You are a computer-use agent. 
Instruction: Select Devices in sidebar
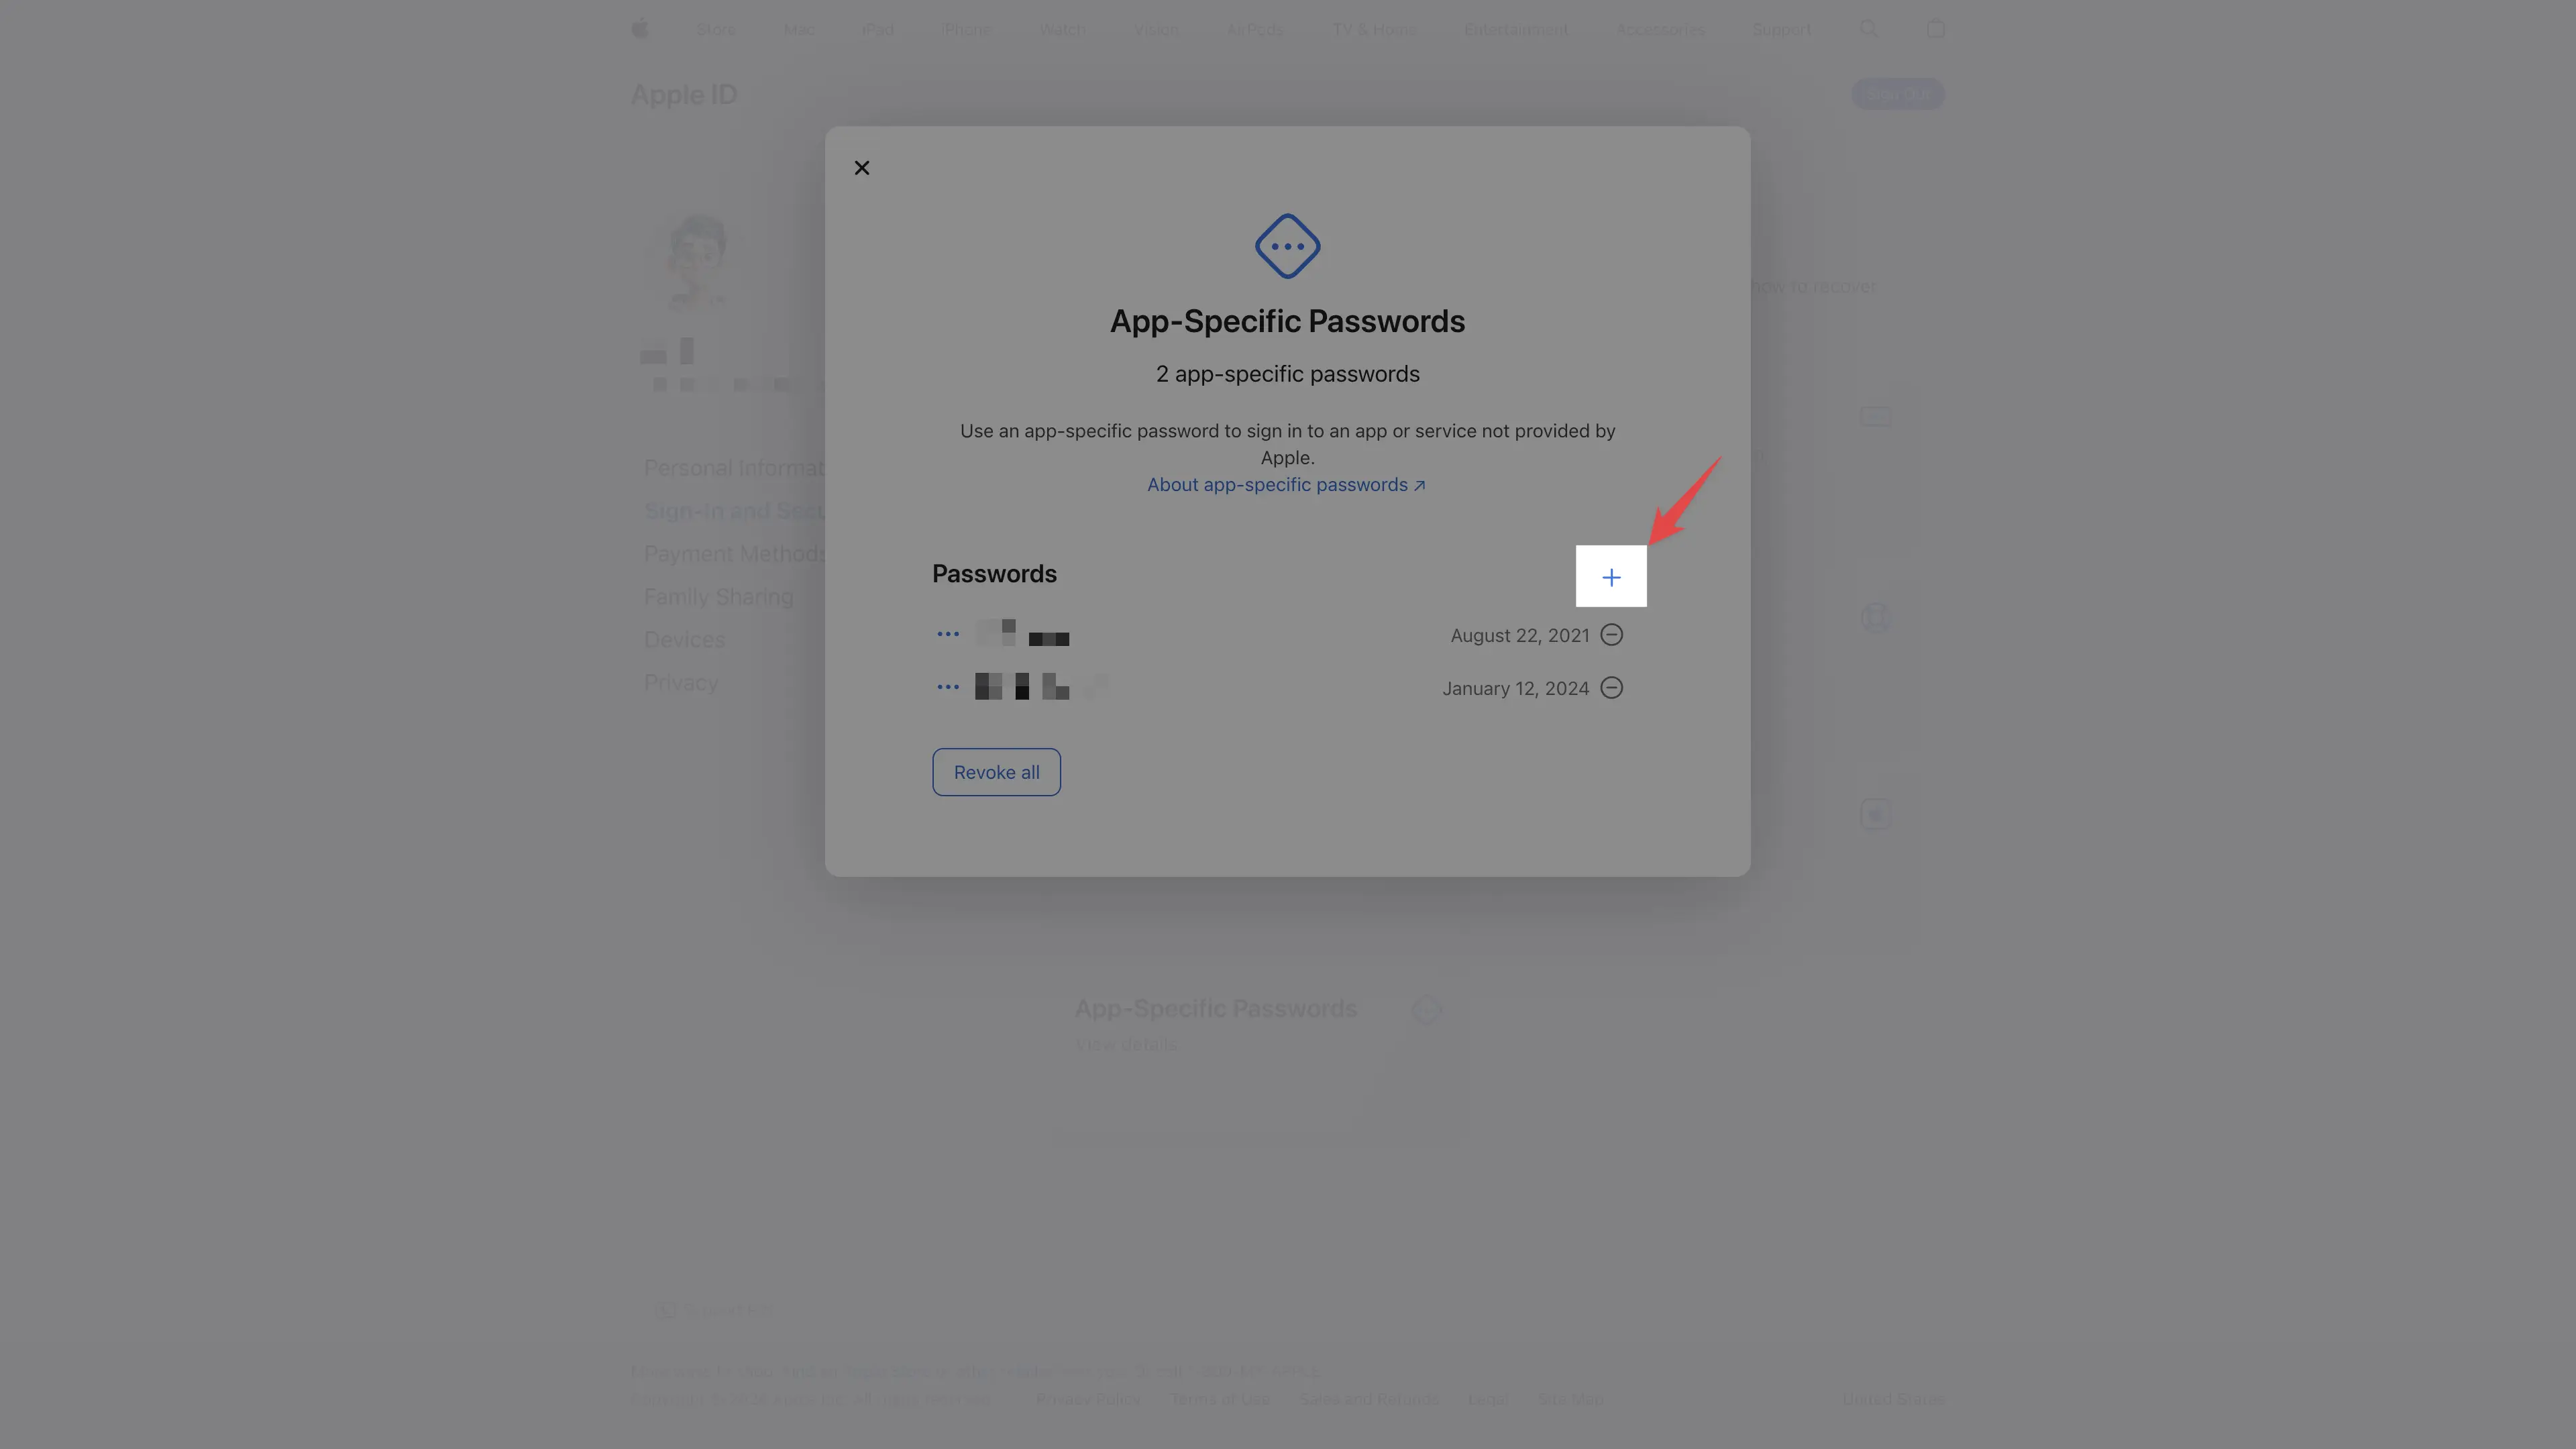[685, 640]
